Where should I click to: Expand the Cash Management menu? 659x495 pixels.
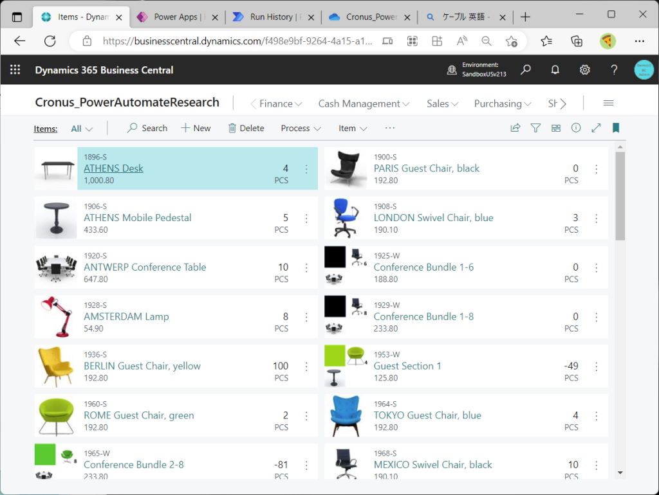pos(364,104)
